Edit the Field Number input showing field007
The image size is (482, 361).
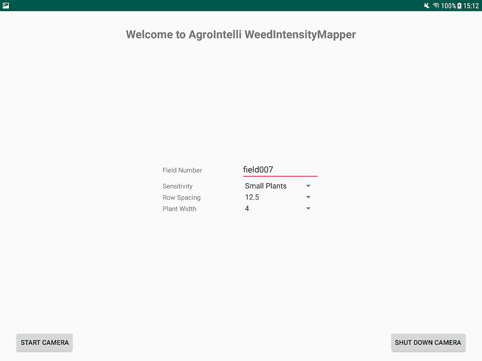pos(280,170)
